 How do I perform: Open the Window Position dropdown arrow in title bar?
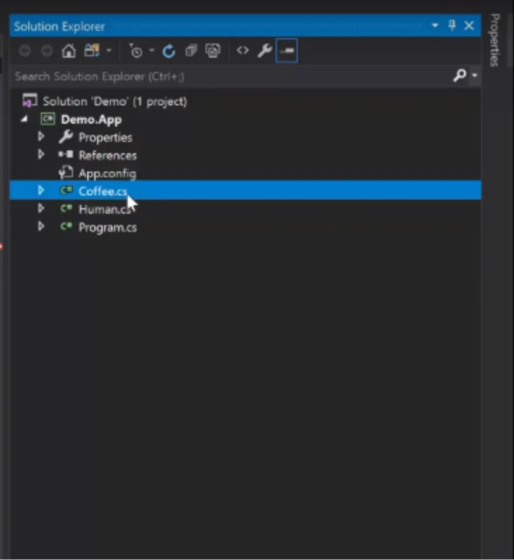click(x=435, y=25)
